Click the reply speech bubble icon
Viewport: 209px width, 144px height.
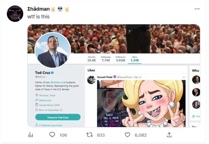52,135
